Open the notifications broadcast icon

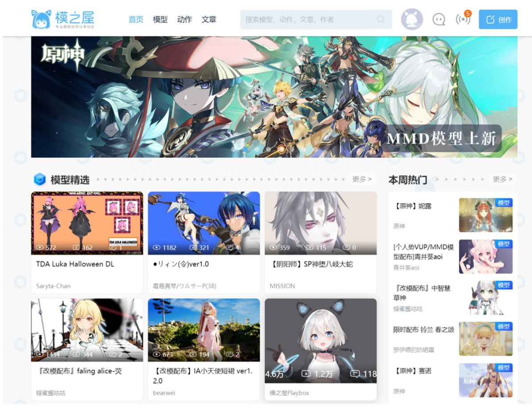pyautogui.click(x=463, y=19)
